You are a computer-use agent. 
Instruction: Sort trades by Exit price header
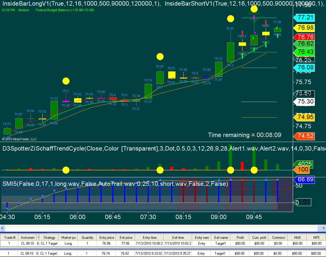(126, 238)
